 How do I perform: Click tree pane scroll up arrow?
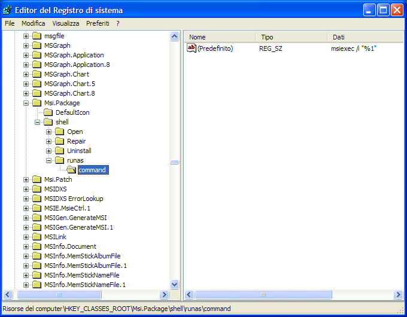(x=174, y=36)
